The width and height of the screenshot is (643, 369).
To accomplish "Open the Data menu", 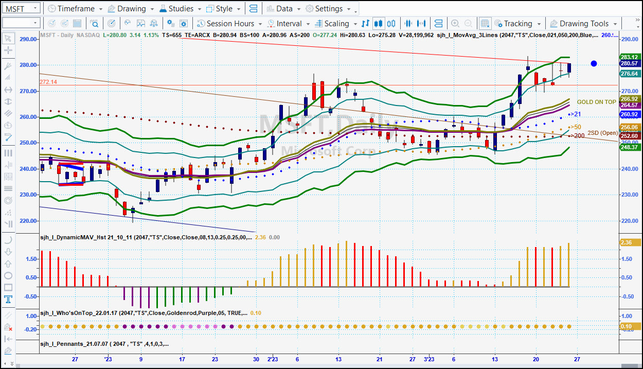I will click(x=283, y=9).
